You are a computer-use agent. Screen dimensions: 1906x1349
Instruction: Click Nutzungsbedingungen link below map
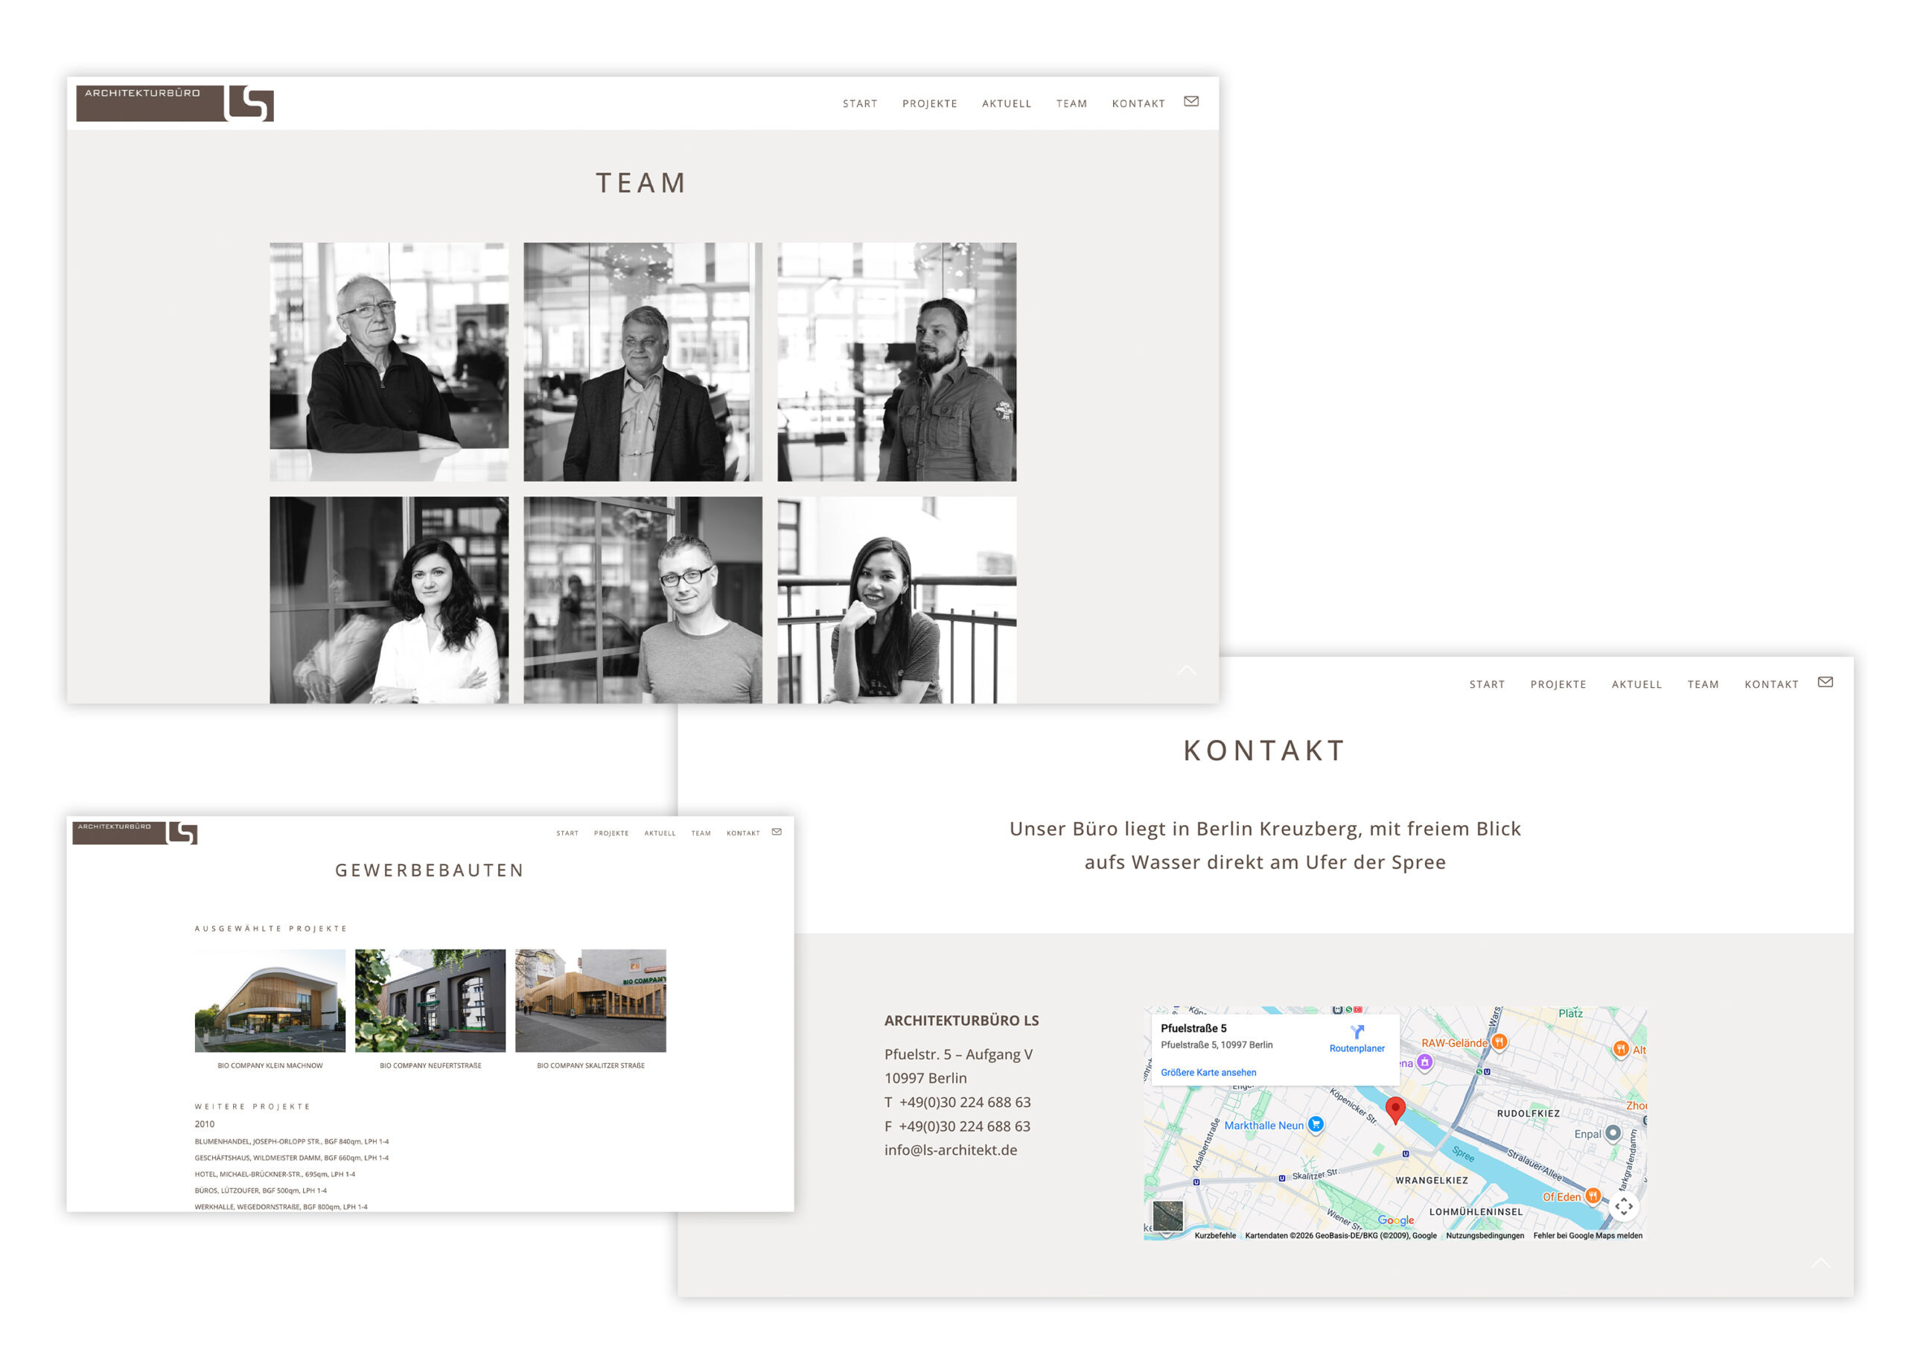(x=1484, y=1235)
